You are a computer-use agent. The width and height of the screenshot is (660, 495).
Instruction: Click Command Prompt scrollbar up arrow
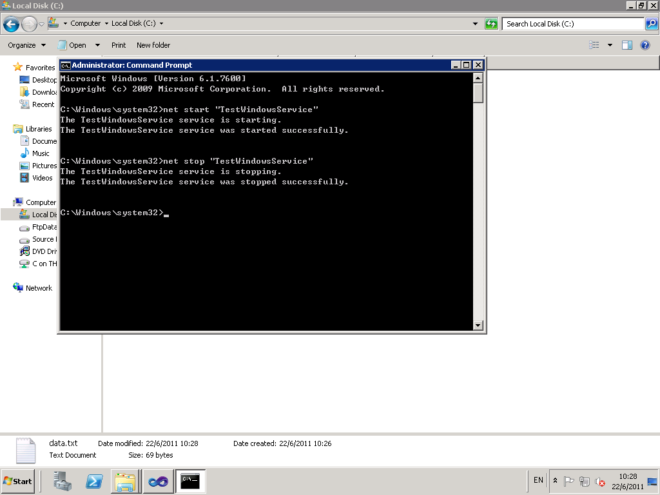[x=478, y=78]
